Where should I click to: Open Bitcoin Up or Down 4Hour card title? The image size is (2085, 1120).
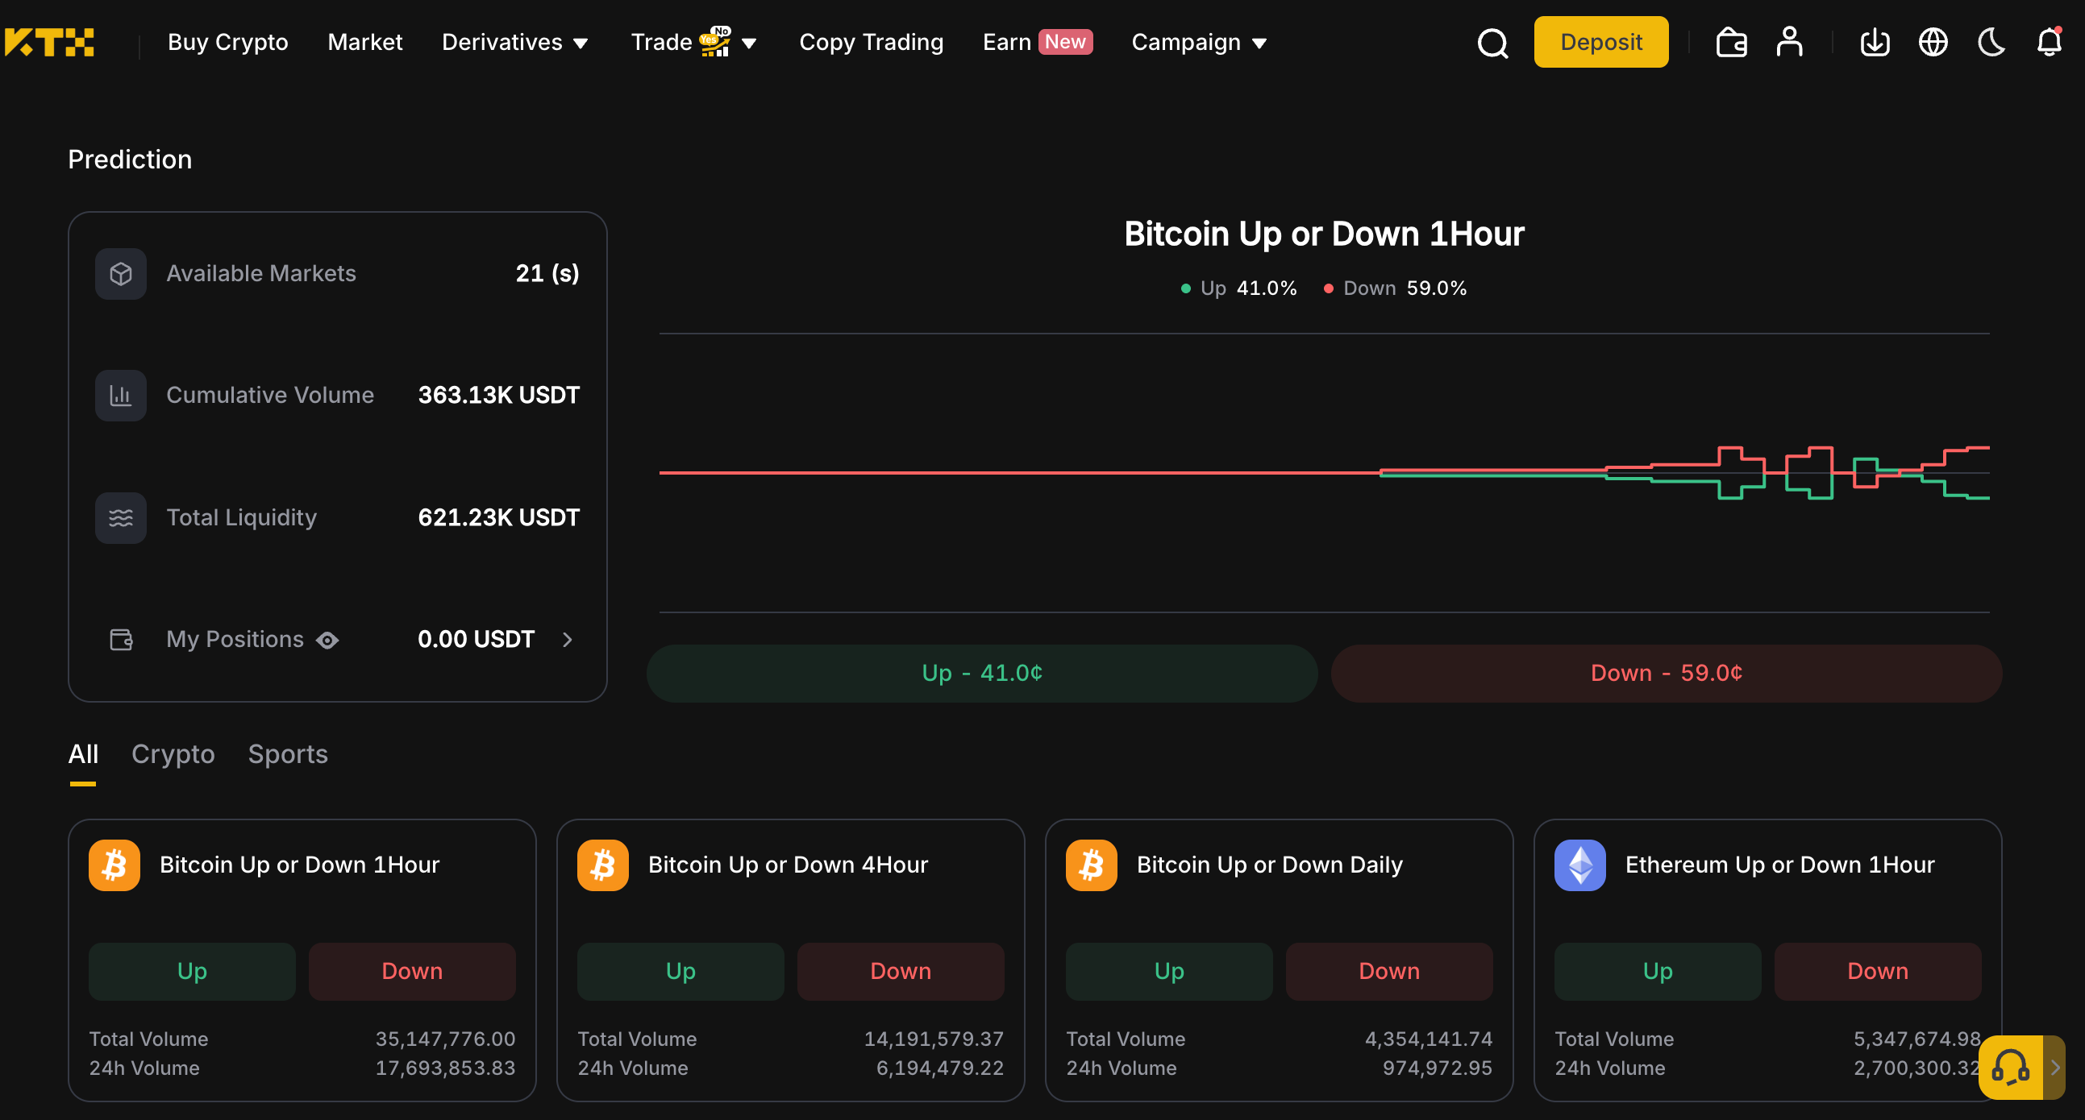tap(789, 865)
